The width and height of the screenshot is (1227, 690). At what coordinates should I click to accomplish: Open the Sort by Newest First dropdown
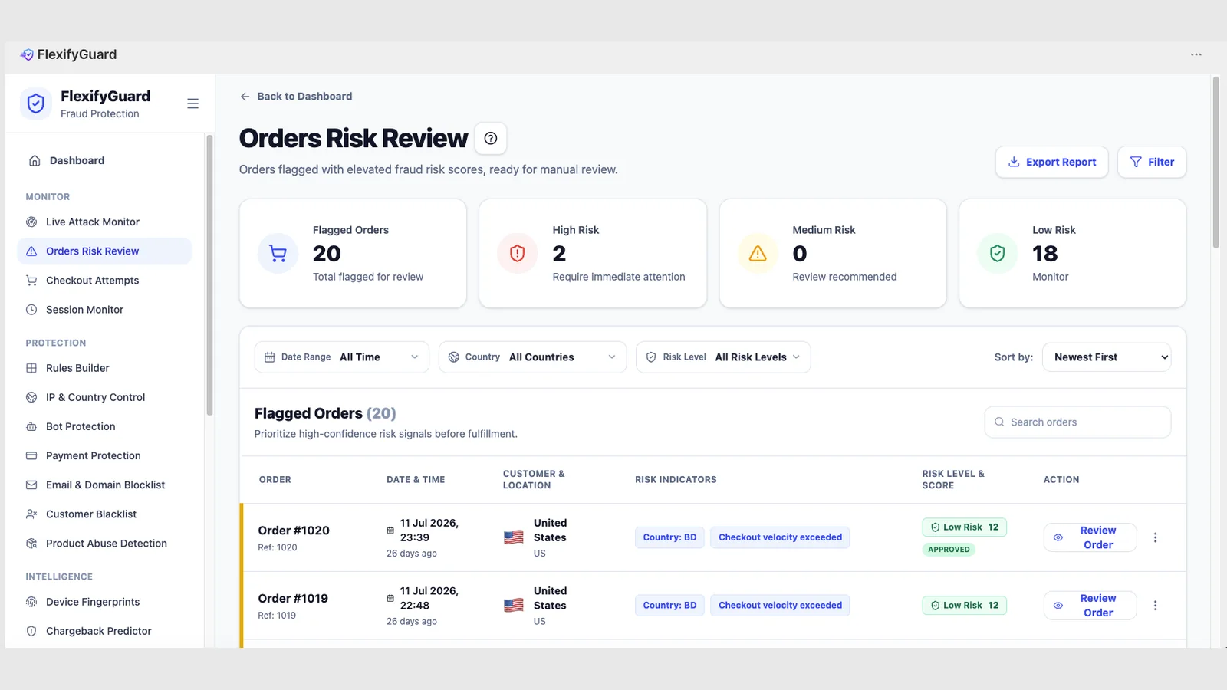click(1107, 357)
